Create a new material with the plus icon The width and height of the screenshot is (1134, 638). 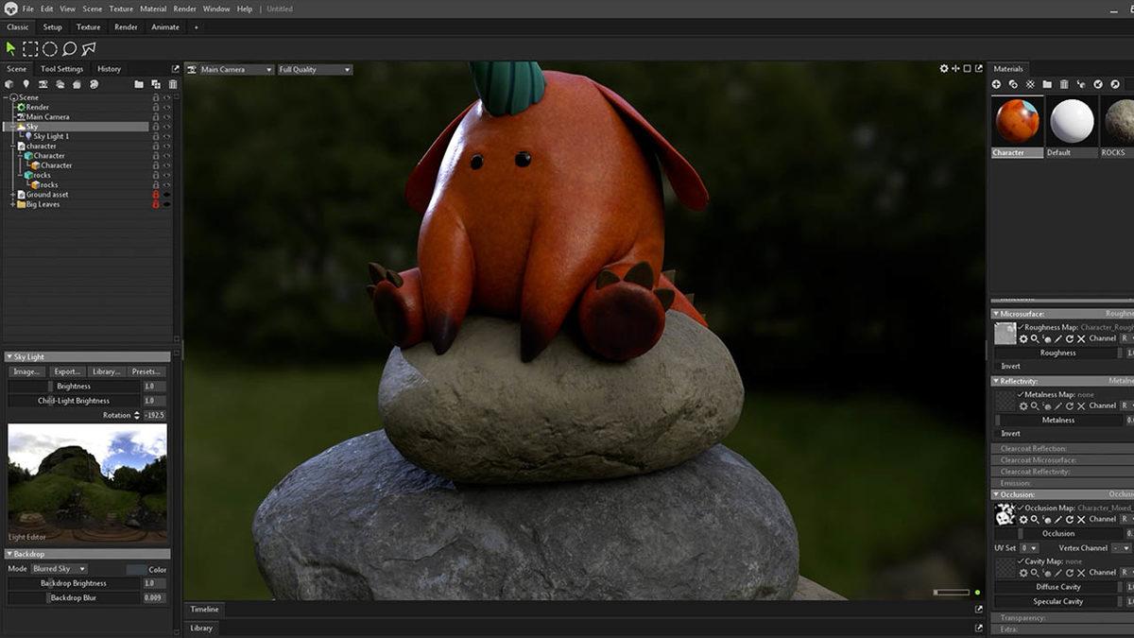[996, 84]
